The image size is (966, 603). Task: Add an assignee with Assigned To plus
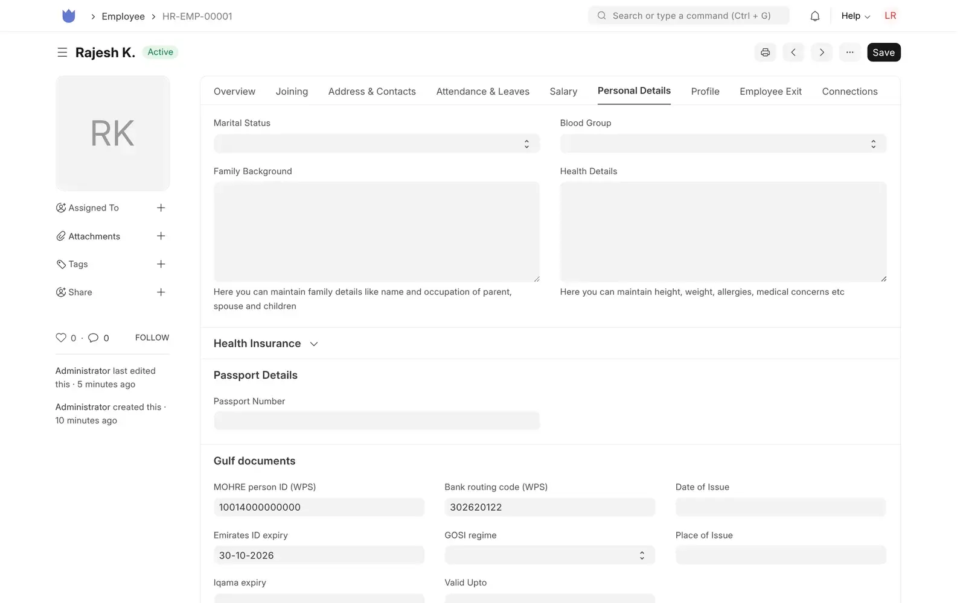point(161,208)
